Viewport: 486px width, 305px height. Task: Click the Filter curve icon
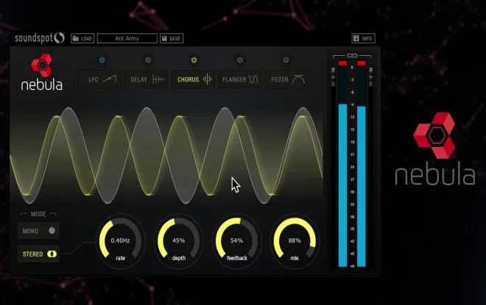pos(298,79)
